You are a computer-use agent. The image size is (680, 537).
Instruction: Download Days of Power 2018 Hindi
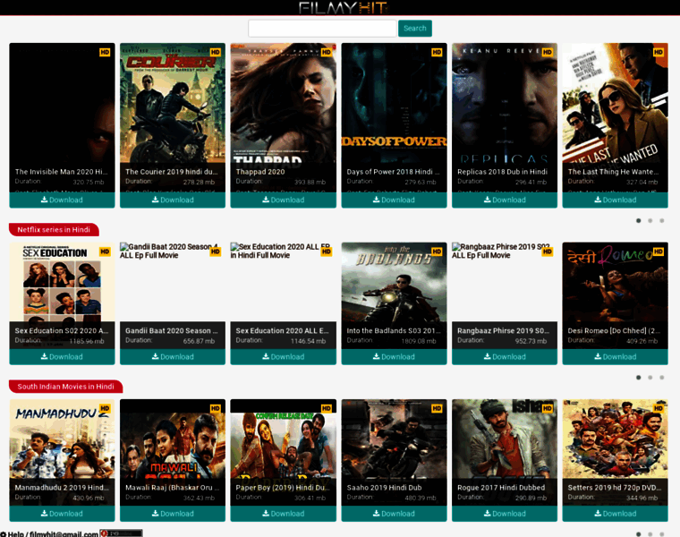tap(394, 200)
